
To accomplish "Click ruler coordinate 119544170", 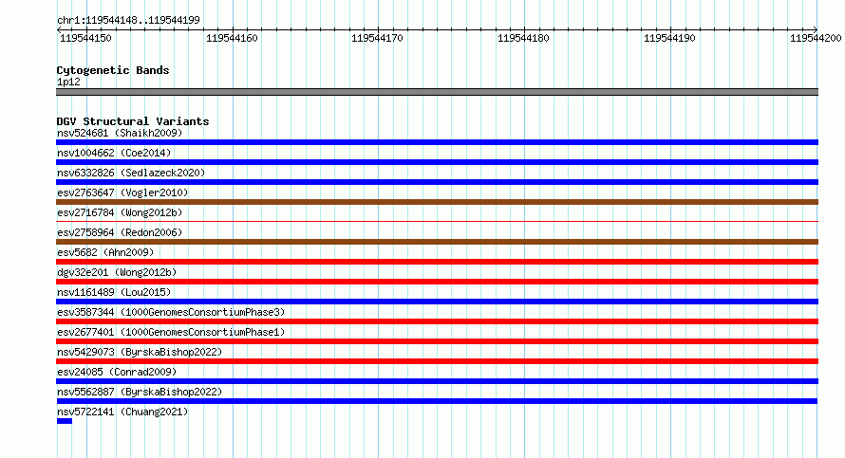I will click(x=377, y=38).
